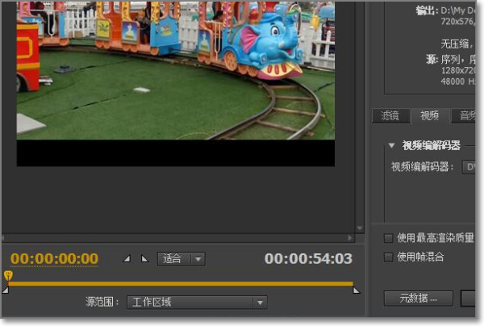Click the Set Out Point triangle icon
Screen dimensions: 484x326
point(144,259)
